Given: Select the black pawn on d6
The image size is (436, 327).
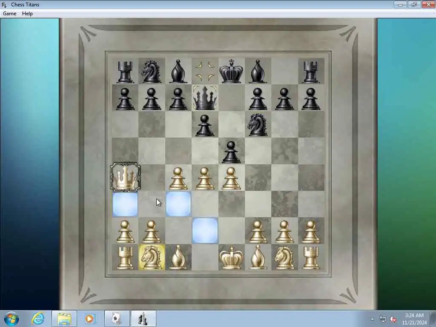Looking at the screenshot, I should click(x=205, y=126).
